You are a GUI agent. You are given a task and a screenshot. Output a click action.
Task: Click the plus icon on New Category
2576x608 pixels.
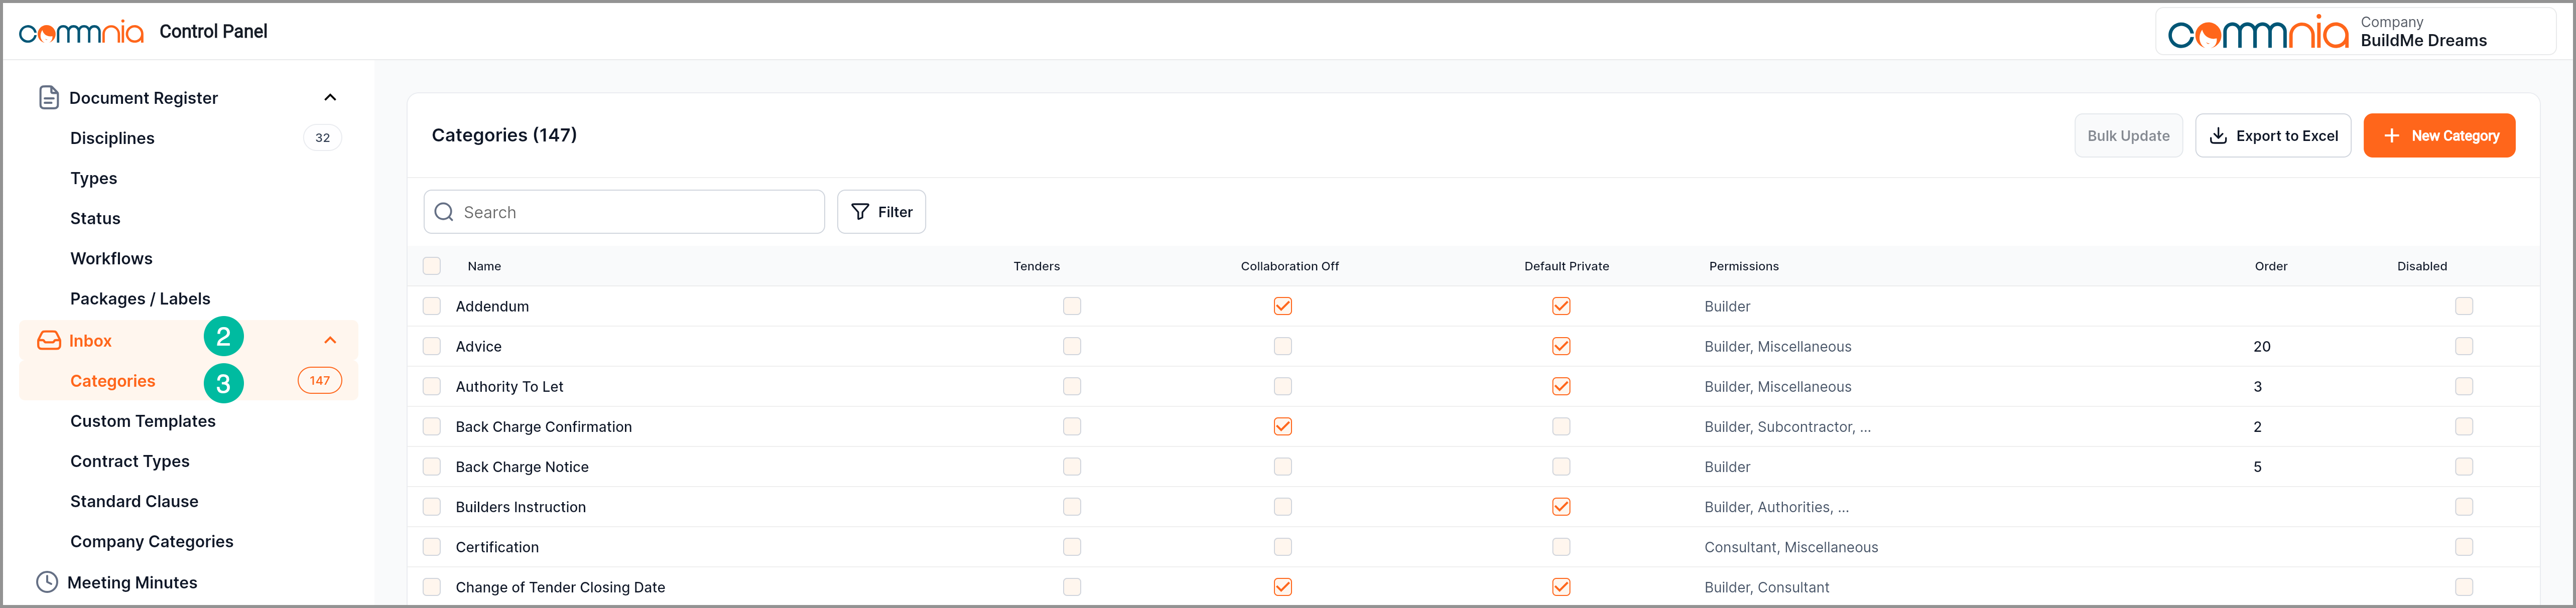2391,136
